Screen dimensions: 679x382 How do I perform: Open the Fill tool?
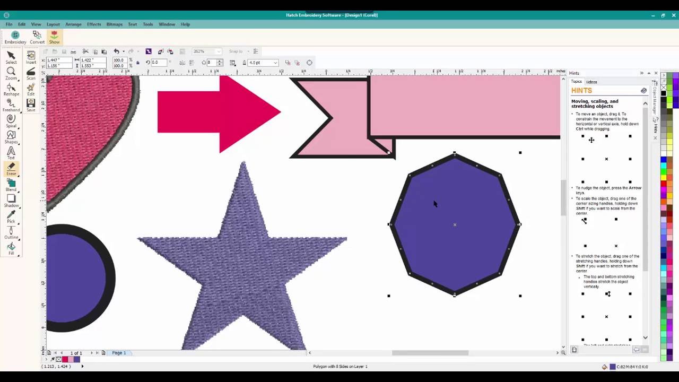11,249
